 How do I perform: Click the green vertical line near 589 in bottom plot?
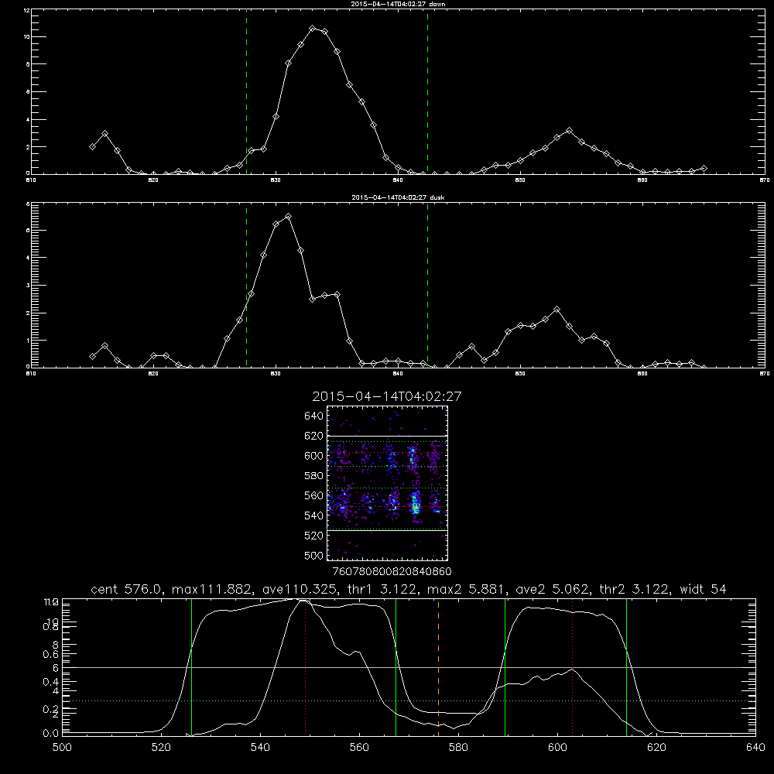(x=505, y=667)
